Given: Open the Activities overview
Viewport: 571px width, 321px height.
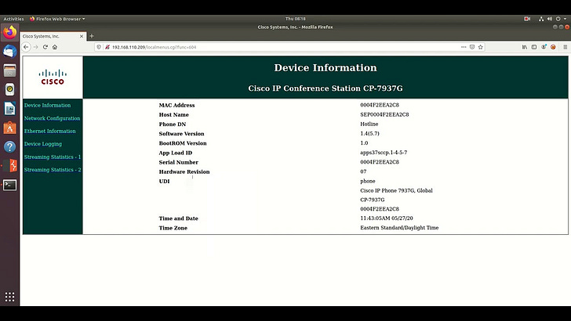Looking at the screenshot, I should [13, 19].
